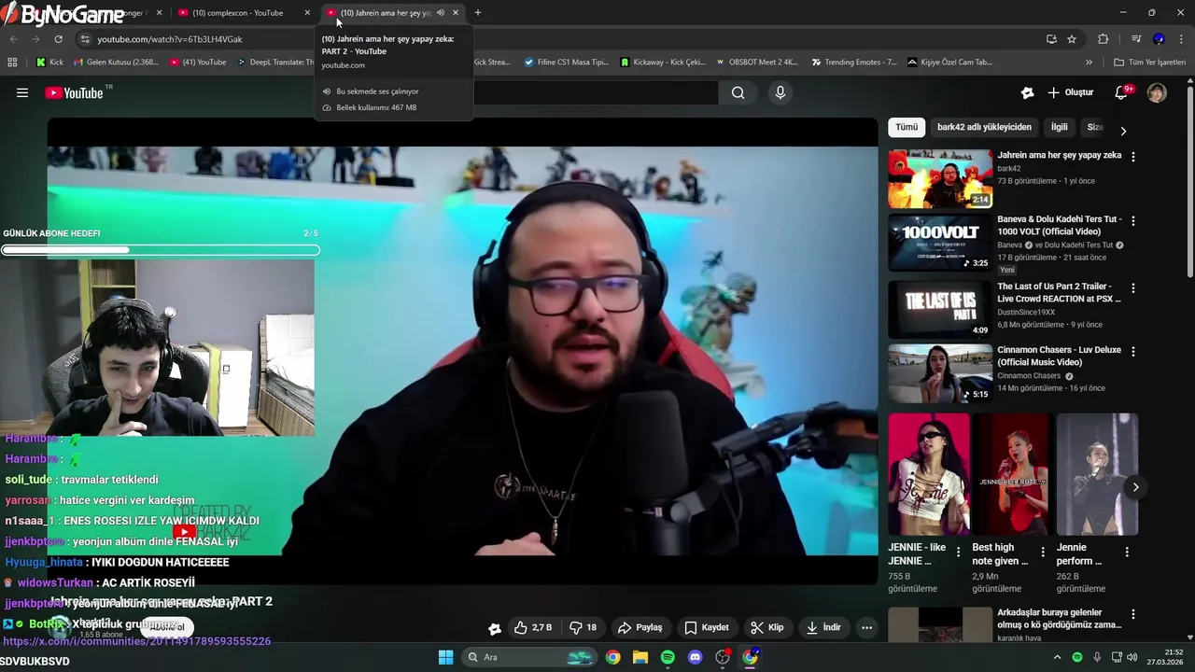Open File Explorer from the taskbar
This screenshot has width=1195, height=672.
point(640,657)
